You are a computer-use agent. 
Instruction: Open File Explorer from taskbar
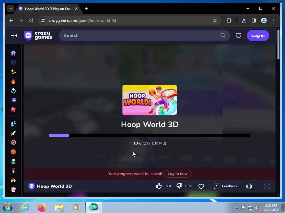[59, 208]
